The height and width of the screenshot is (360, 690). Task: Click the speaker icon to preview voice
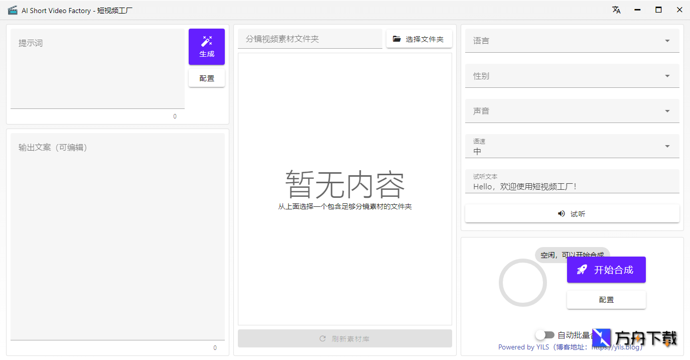[x=561, y=213]
